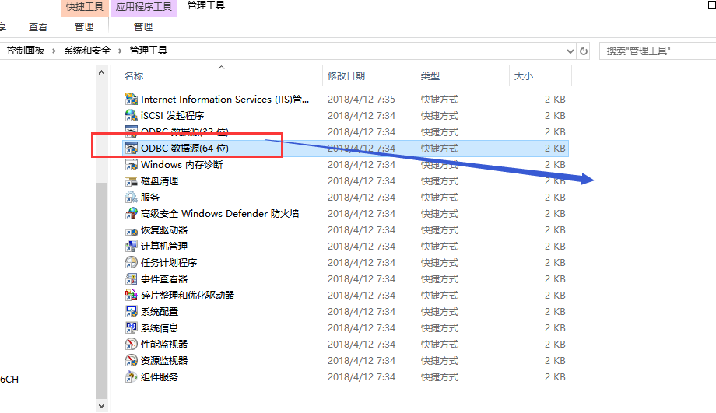The width and height of the screenshot is (716, 413).
Task: Select the Windows 内存诊断 file name
Action: tap(182, 164)
